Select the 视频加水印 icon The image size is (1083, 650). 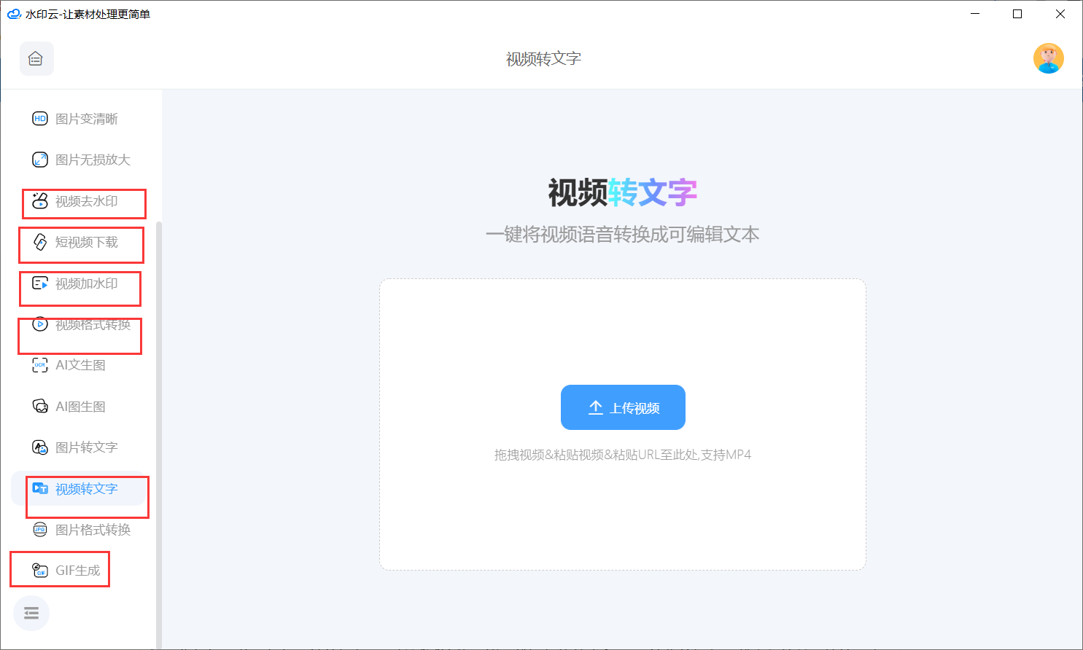[40, 283]
